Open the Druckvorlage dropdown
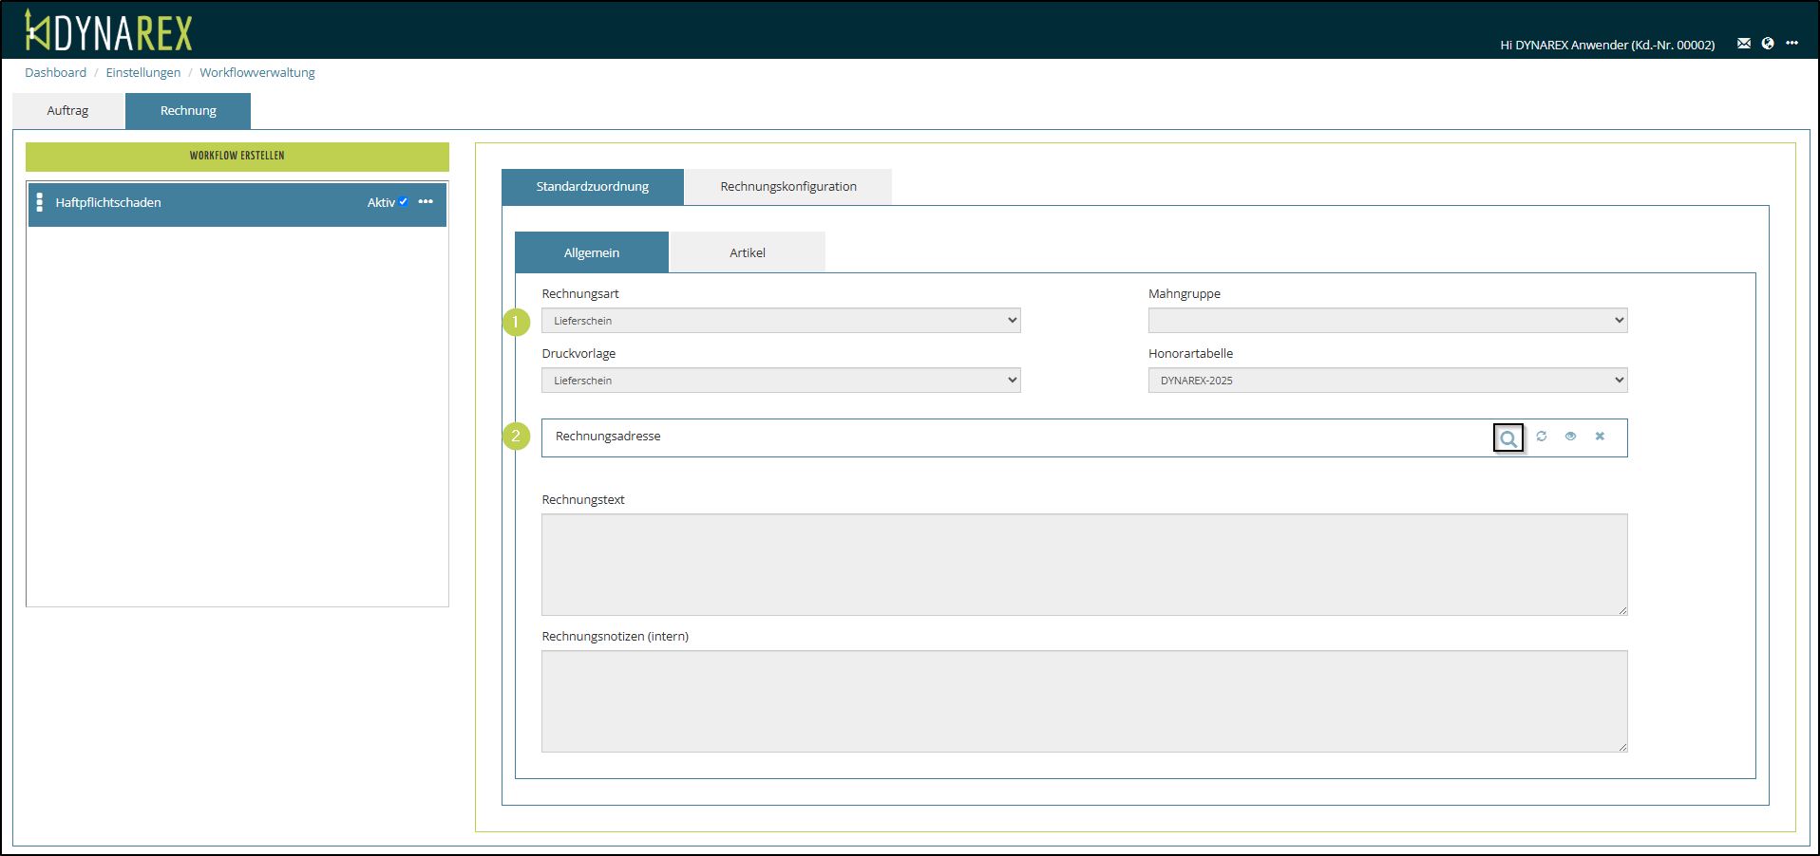1820x856 pixels. tap(780, 381)
